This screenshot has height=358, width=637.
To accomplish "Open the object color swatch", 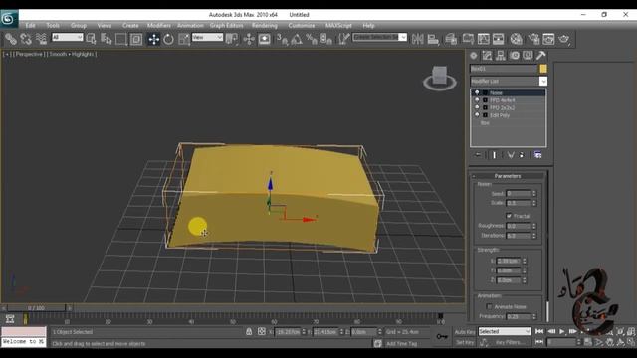I will pos(543,69).
